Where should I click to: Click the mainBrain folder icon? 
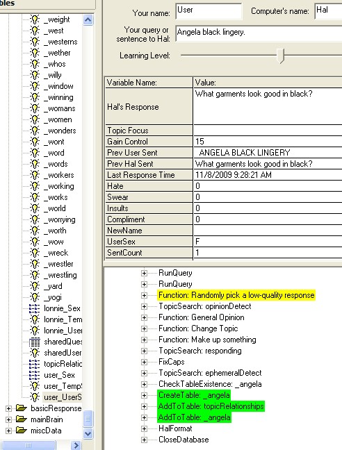click(22, 419)
